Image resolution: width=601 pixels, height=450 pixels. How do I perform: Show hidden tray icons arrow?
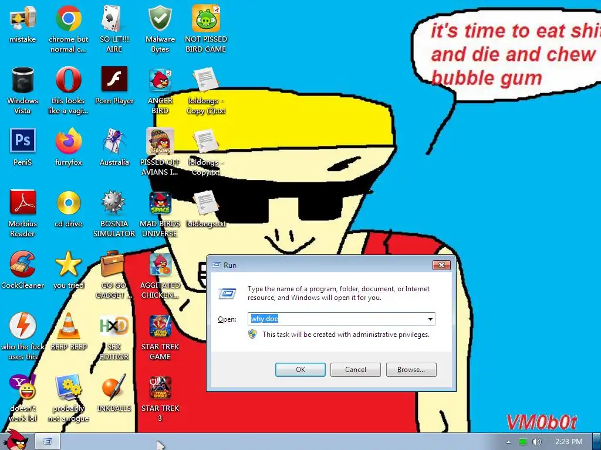[508, 442]
